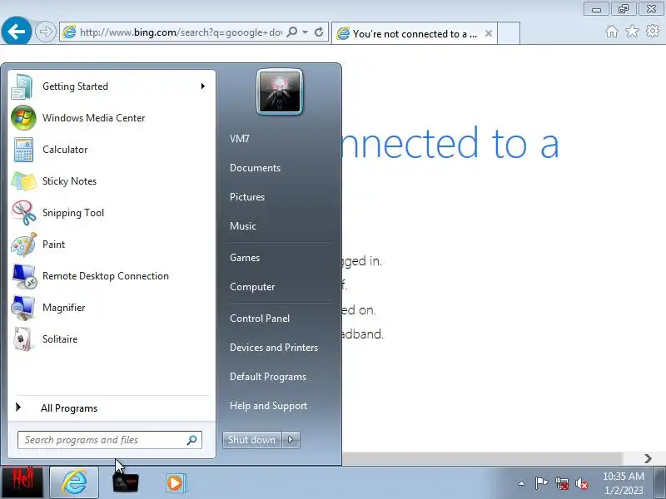Open Computer from Start menu
This screenshot has height=499, width=666.
(252, 287)
